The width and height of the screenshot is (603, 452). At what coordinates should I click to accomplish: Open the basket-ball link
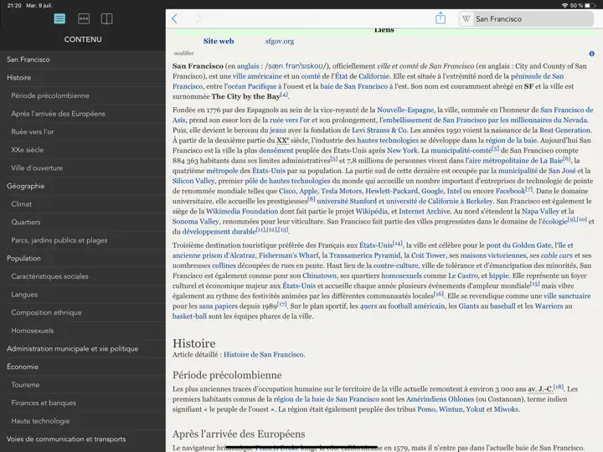[x=189, y=316]
